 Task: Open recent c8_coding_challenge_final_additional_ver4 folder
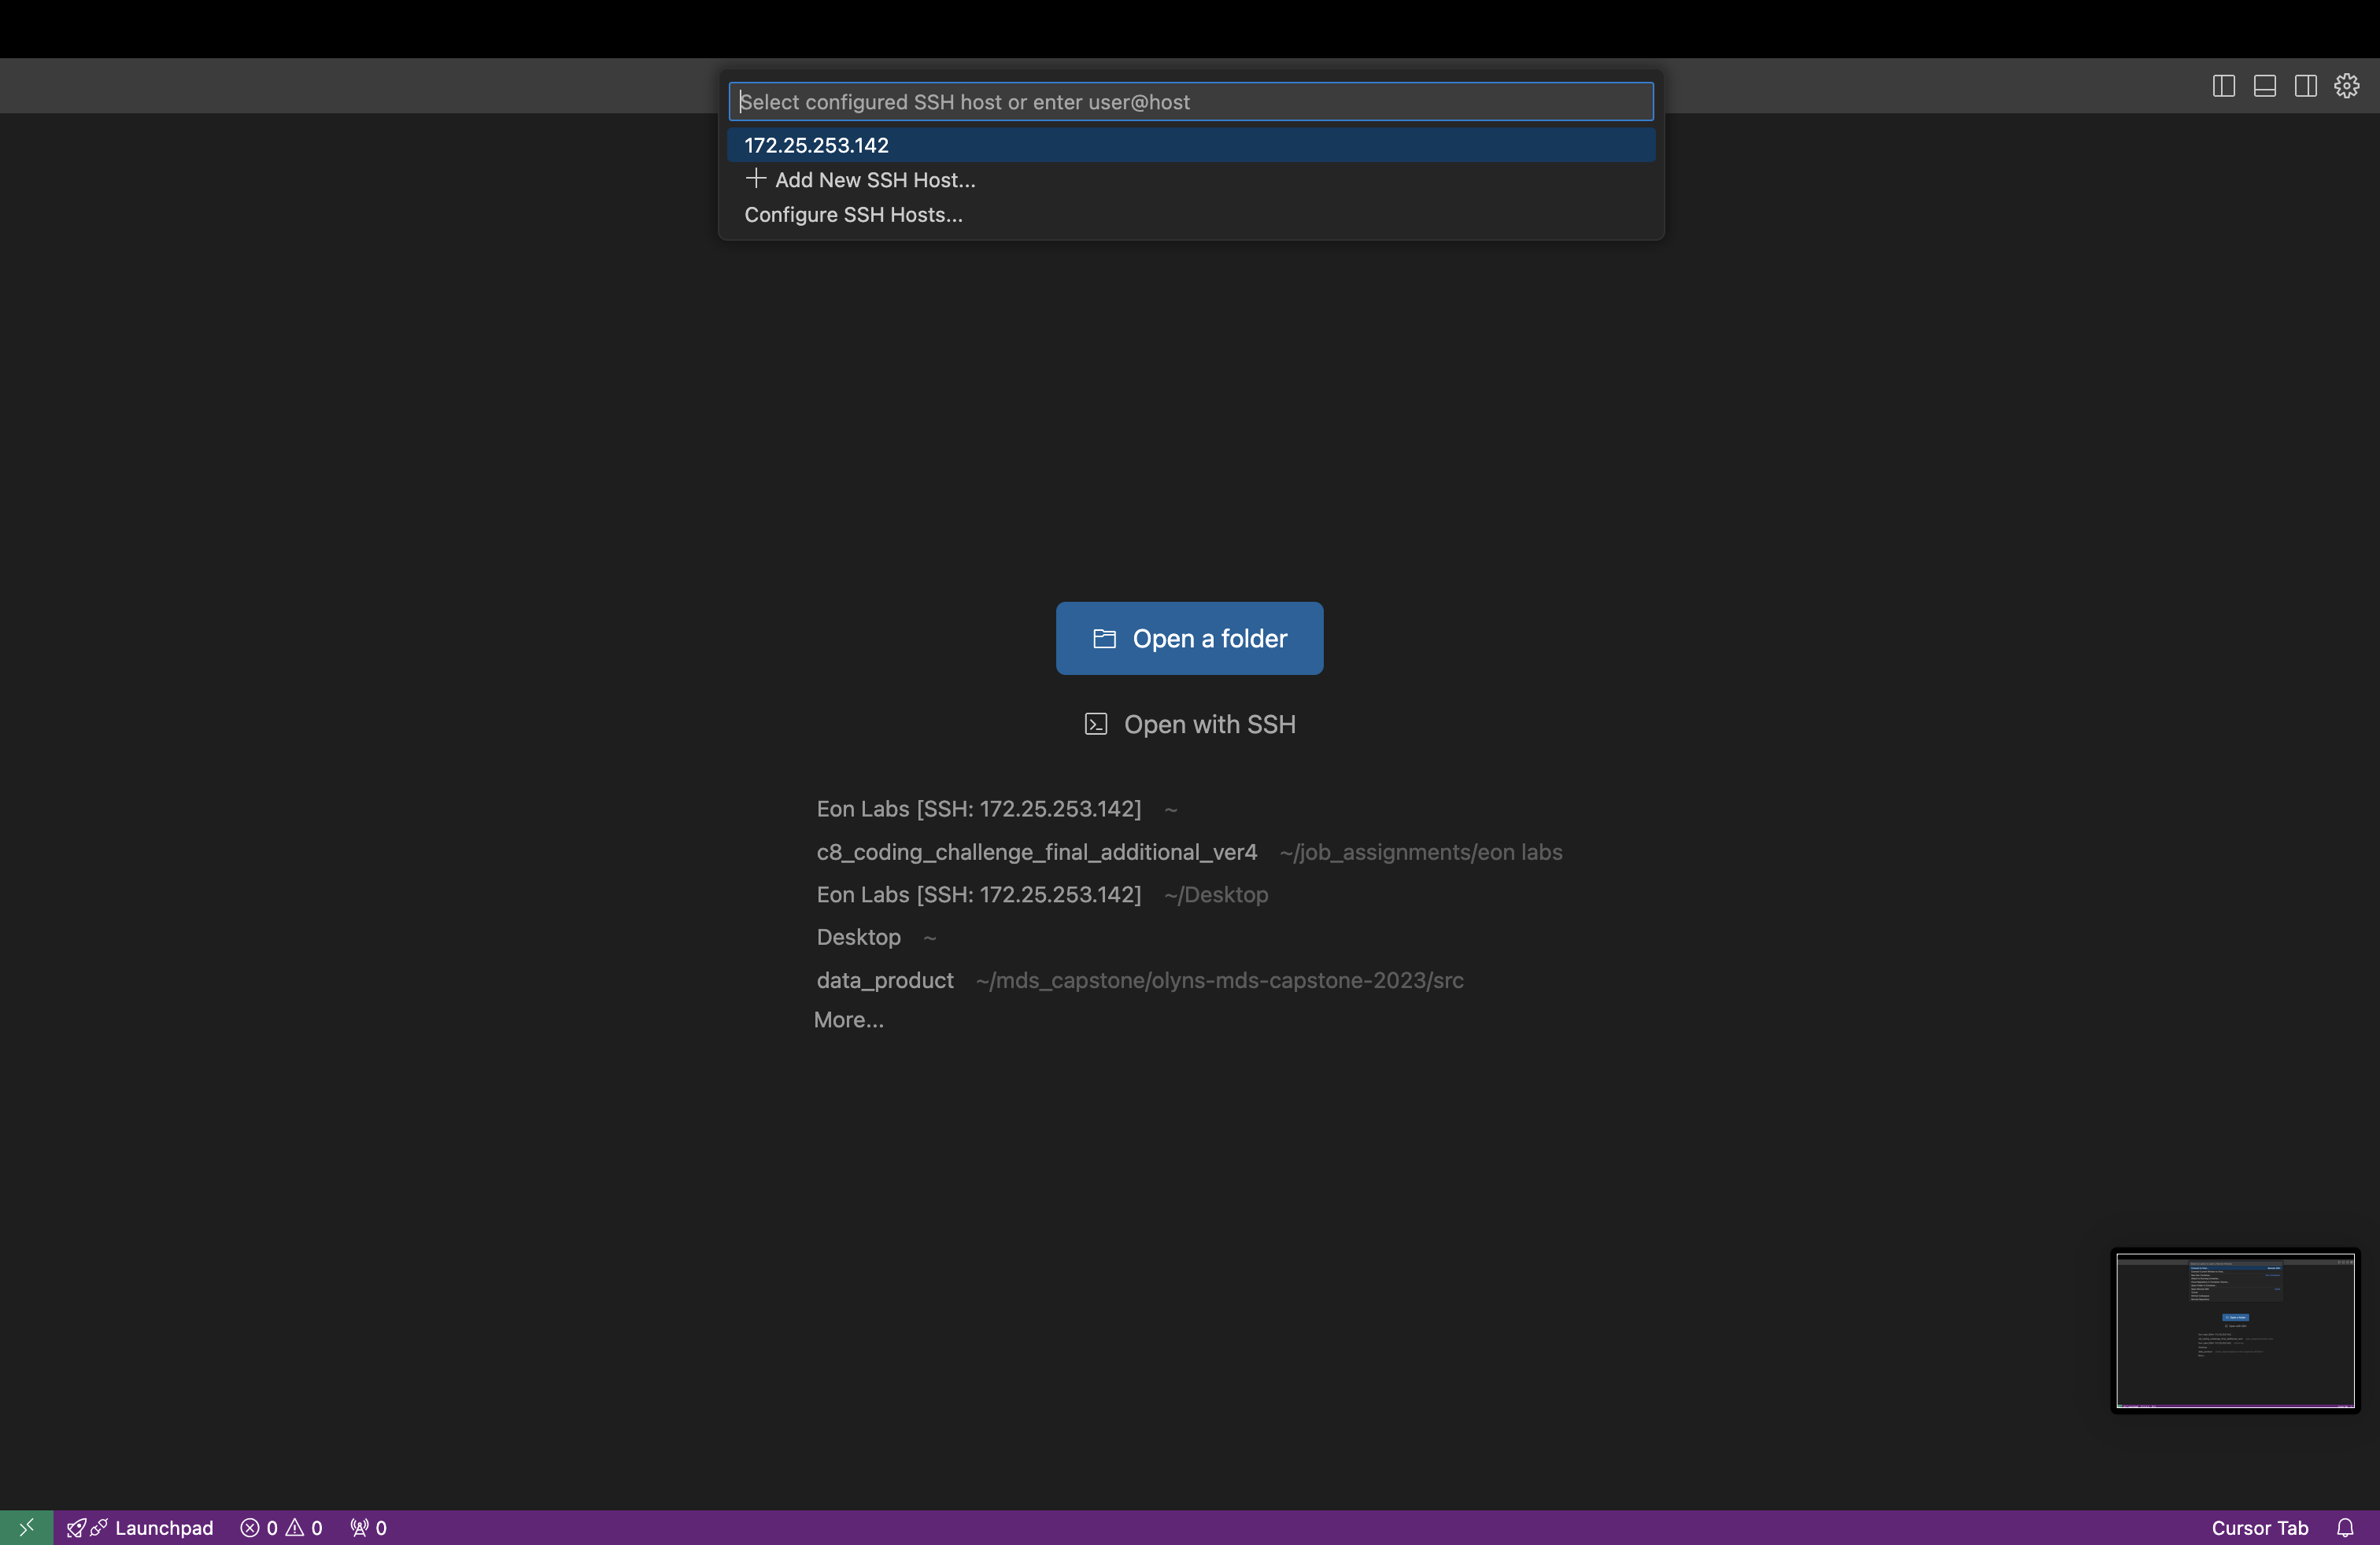[x=1036, y=853]
